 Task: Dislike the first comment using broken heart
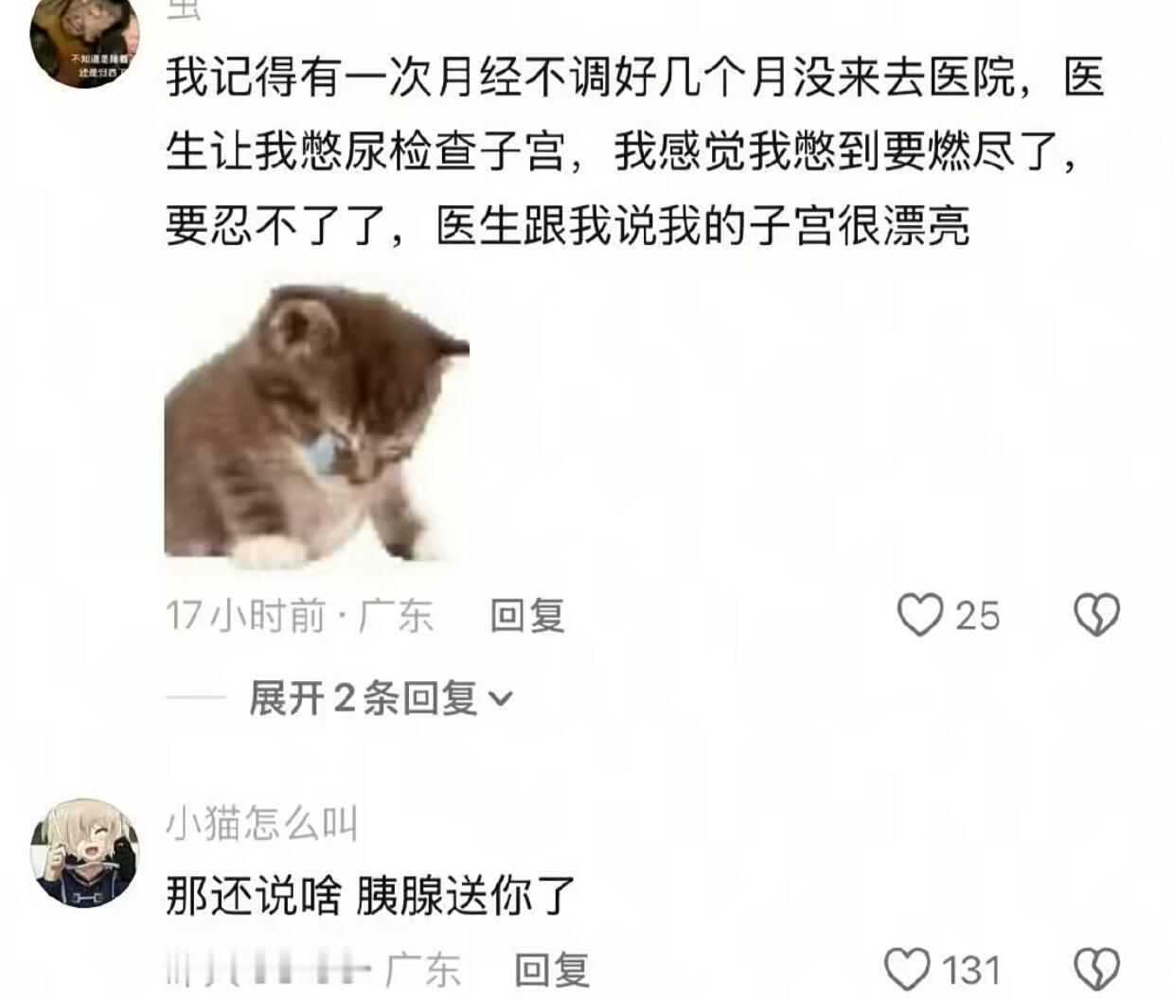point(1096,615)
